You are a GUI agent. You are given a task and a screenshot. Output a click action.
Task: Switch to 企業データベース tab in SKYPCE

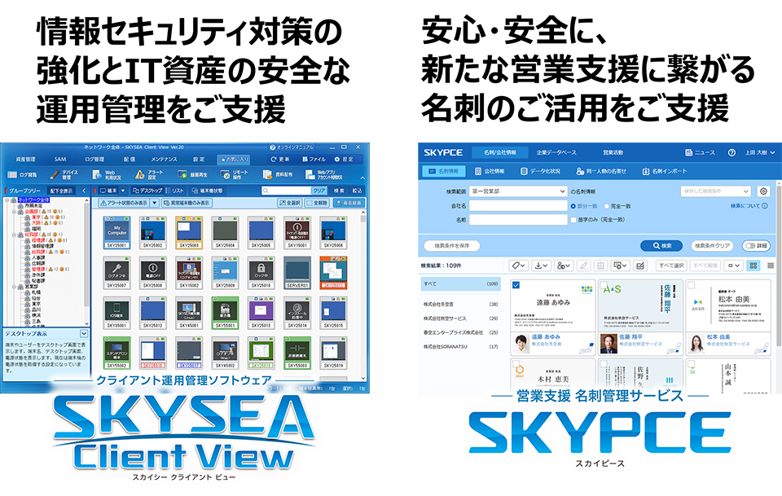(x=556, y=152)
